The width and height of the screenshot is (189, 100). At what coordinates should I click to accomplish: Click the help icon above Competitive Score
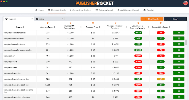pos(161,23)
